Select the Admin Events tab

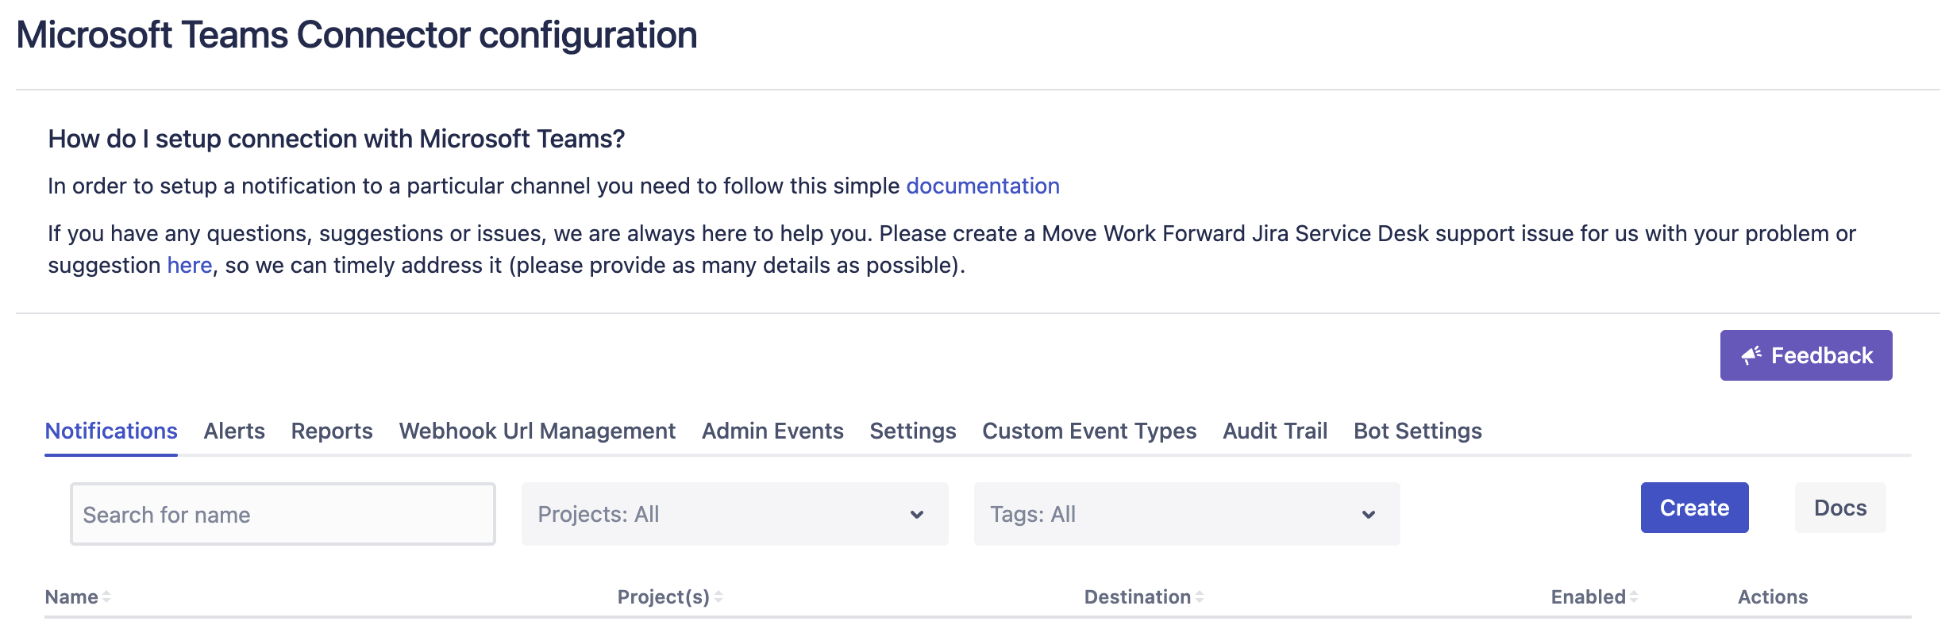point(772,431)
